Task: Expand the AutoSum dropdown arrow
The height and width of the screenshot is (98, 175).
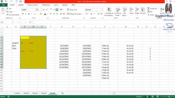Action: (x=159, y=8)
